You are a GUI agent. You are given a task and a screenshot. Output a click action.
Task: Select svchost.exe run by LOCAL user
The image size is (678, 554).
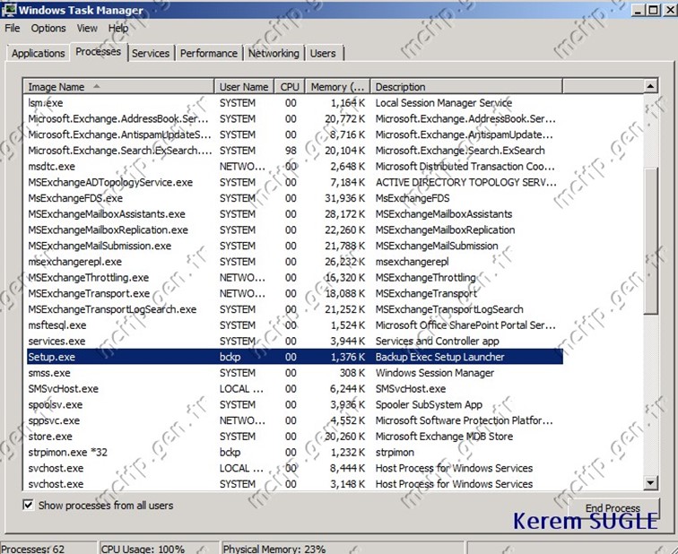[x=294, y=468]
